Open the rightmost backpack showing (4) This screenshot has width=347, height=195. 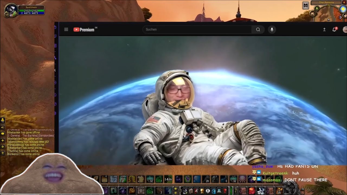(x=279, y=191)
